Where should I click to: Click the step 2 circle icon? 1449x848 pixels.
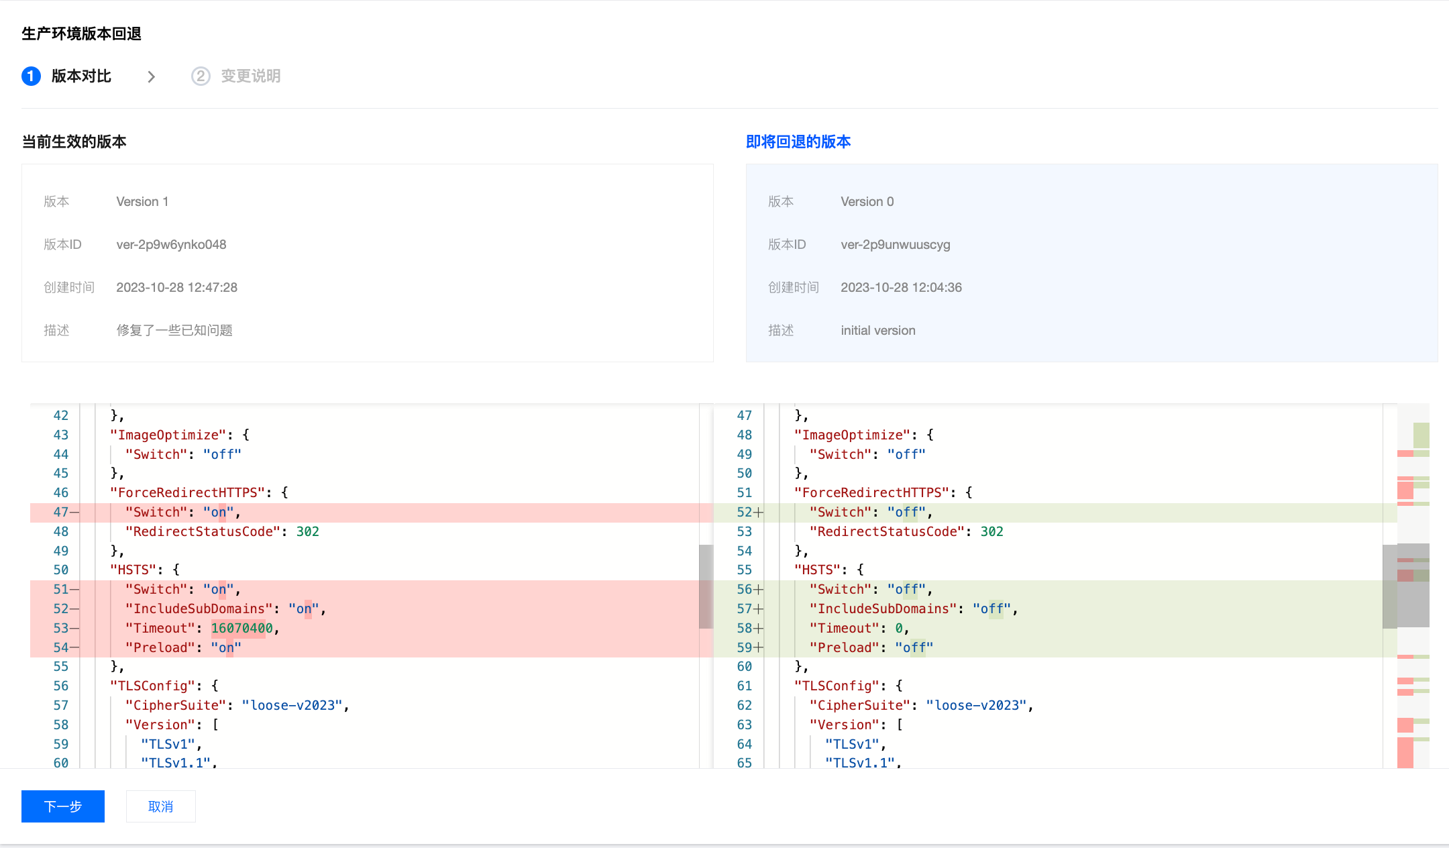[201, 76]
